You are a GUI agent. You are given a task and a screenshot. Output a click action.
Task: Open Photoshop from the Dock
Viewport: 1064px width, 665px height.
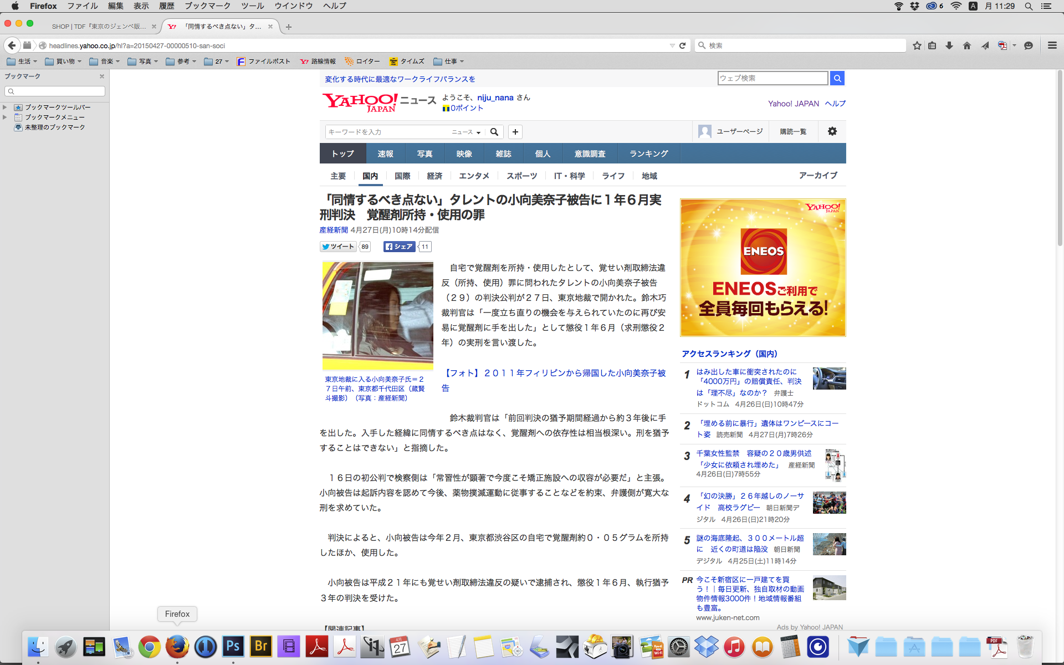point(233,646)
